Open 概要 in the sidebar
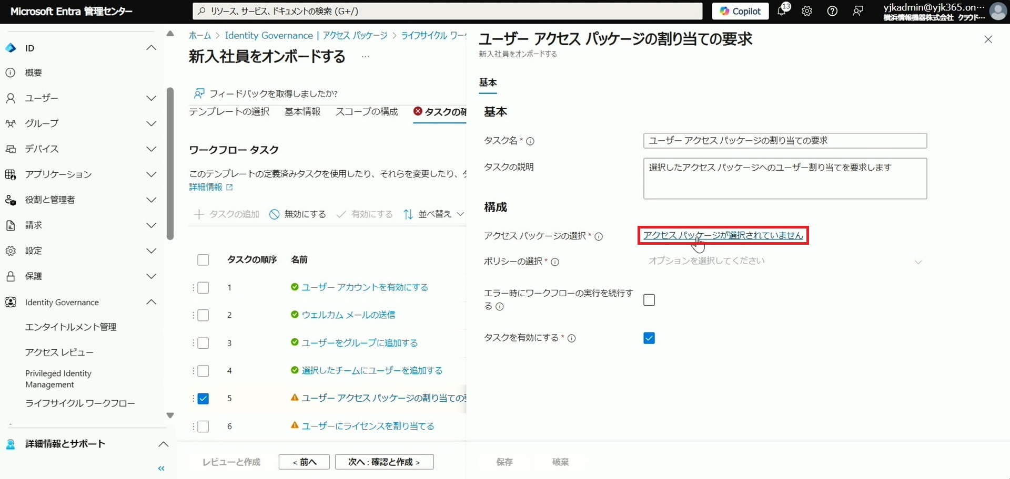 [x=34, y=72]
